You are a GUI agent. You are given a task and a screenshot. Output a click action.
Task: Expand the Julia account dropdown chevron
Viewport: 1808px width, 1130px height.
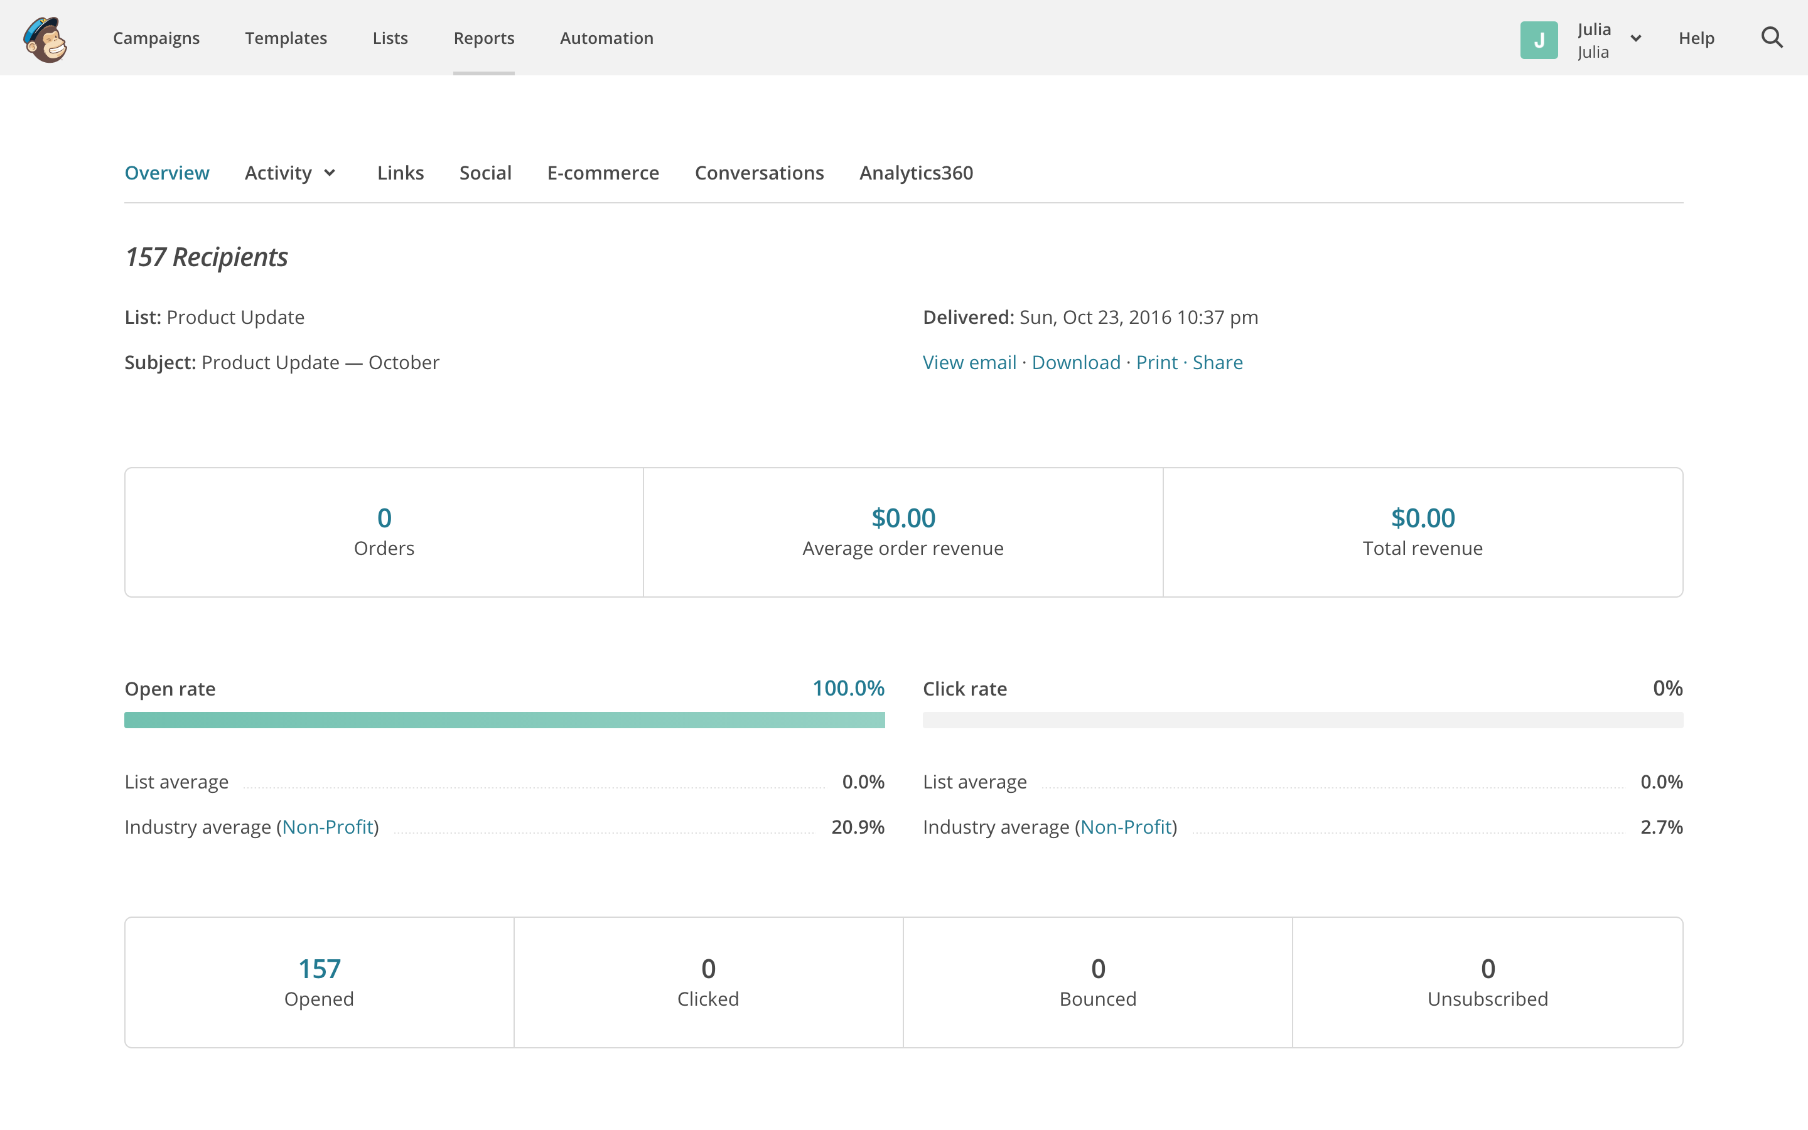click(x=1635, y=39)
